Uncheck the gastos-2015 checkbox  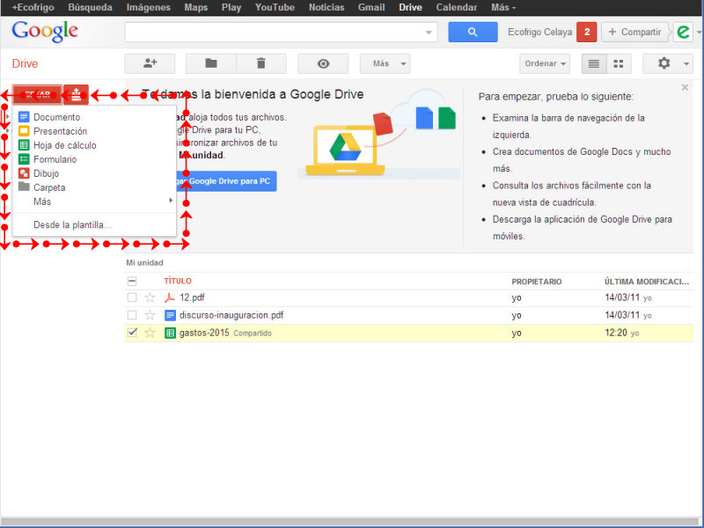tap(132, 333)
